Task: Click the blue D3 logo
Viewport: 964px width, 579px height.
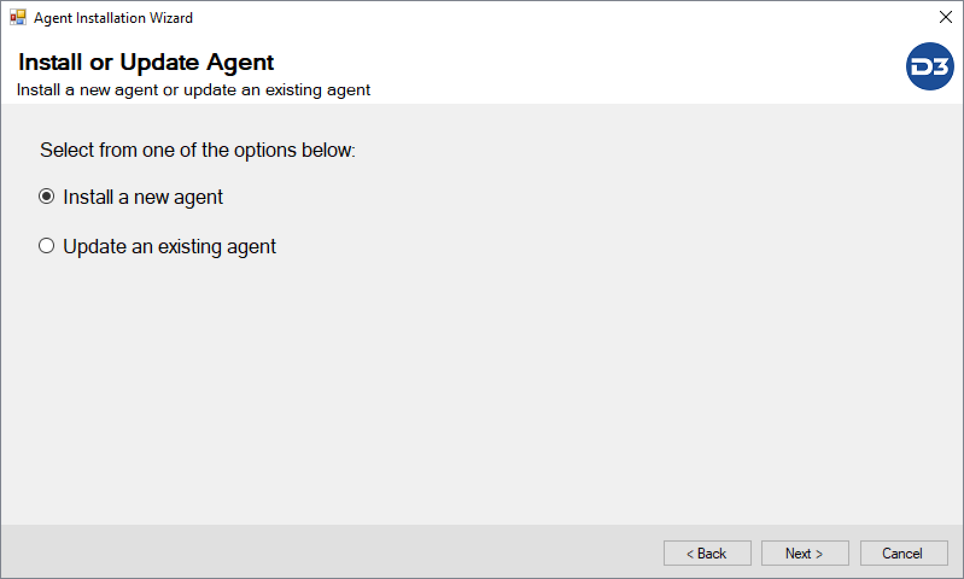Action: tap(930, 66)
